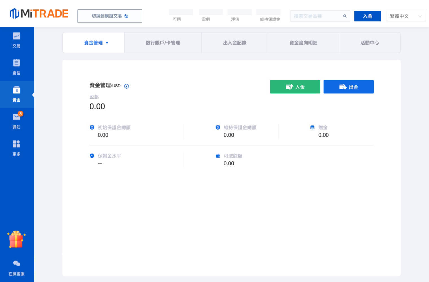Screen dimensions: 429x282
Task: Switch to demo trading via 切換到模擬交易
Action: 110,16
